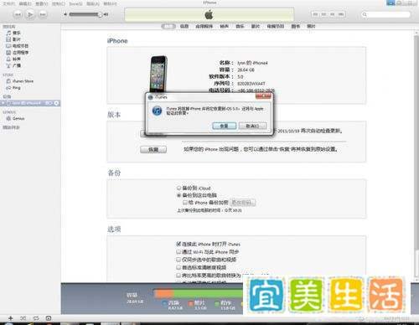Select the Summary tab pill
Screen dimensions: 419x325
pos(168,26)
